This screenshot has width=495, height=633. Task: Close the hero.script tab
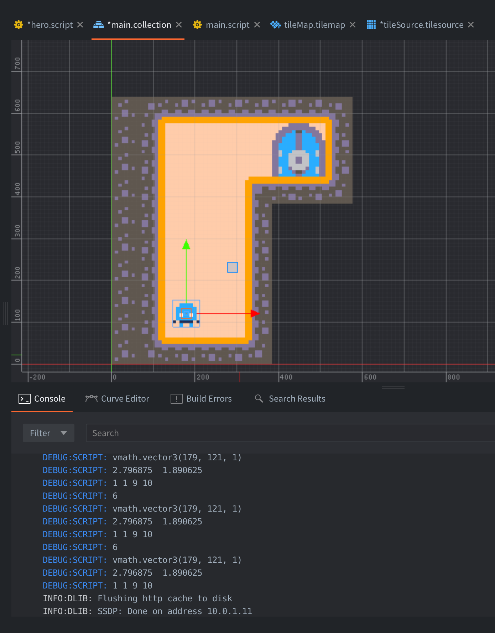pyautogui.click(x=80, y=25)
